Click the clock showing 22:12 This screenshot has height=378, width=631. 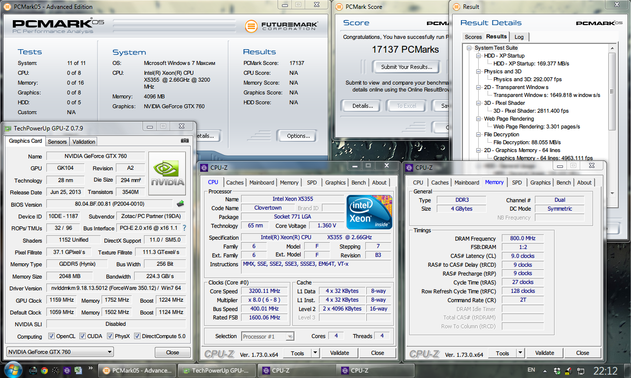(605, 371)
